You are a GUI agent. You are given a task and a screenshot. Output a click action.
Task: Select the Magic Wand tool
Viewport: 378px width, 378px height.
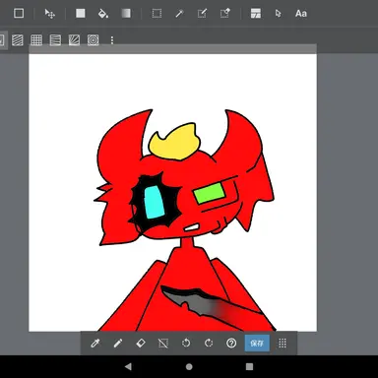point(179,14)
